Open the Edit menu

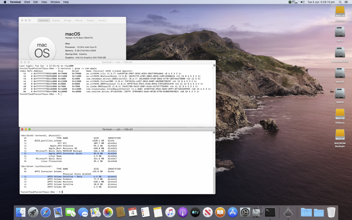[36, 2]
